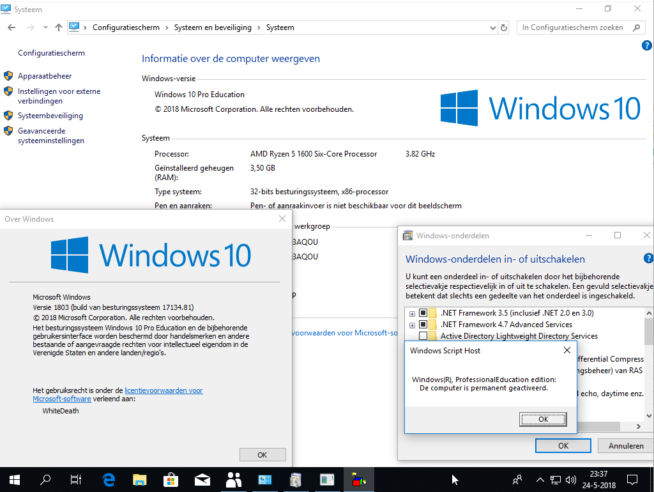This screenshot has width=654, height=492.
Task: Open Microsoft Store from the taskbar
Action: (x=171, y=480)
